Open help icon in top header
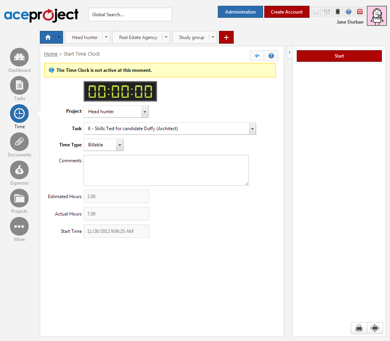 click(x=349, y=12)
